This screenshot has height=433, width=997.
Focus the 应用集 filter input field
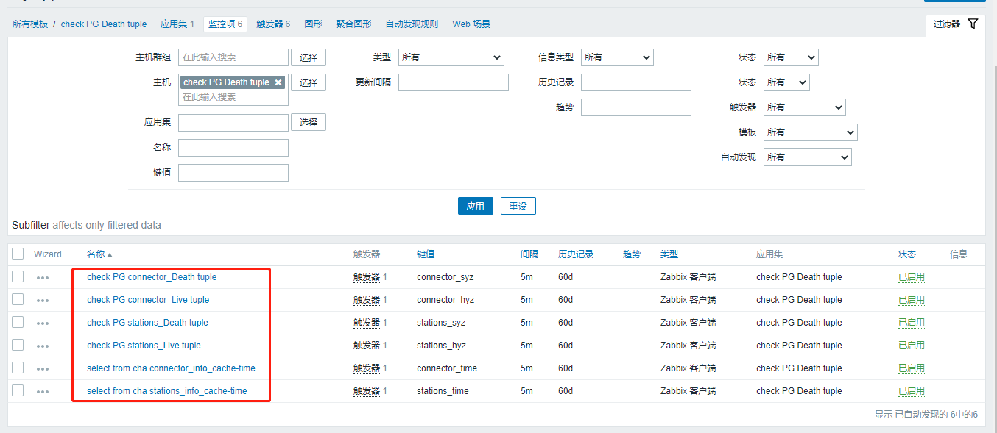pos(233,123)
